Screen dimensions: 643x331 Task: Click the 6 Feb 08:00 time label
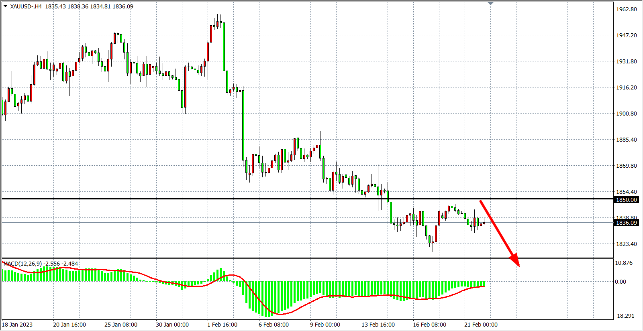(x=274, y=325)
